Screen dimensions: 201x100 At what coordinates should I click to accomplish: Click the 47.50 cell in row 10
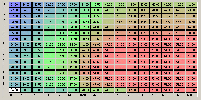[109, 39]
